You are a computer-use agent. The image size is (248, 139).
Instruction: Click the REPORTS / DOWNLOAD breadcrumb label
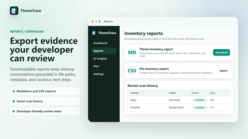[x=27, y=32]
